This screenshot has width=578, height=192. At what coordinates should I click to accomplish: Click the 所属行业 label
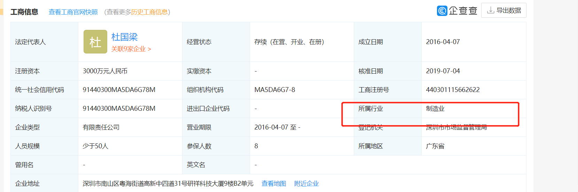(370, 108)
